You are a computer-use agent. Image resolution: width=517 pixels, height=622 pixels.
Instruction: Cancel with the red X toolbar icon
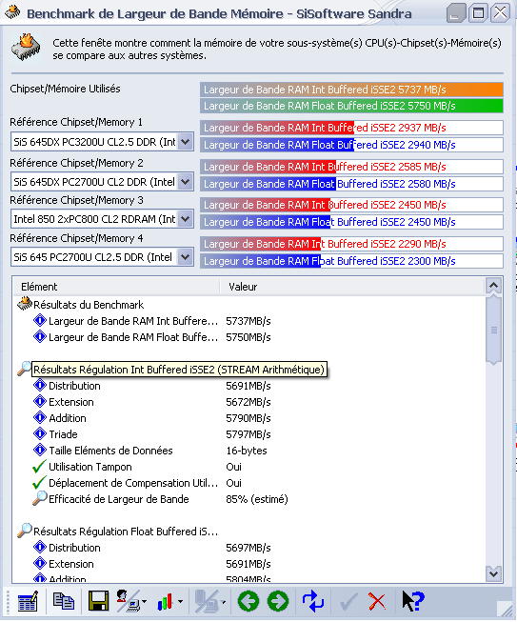(377, 602)
